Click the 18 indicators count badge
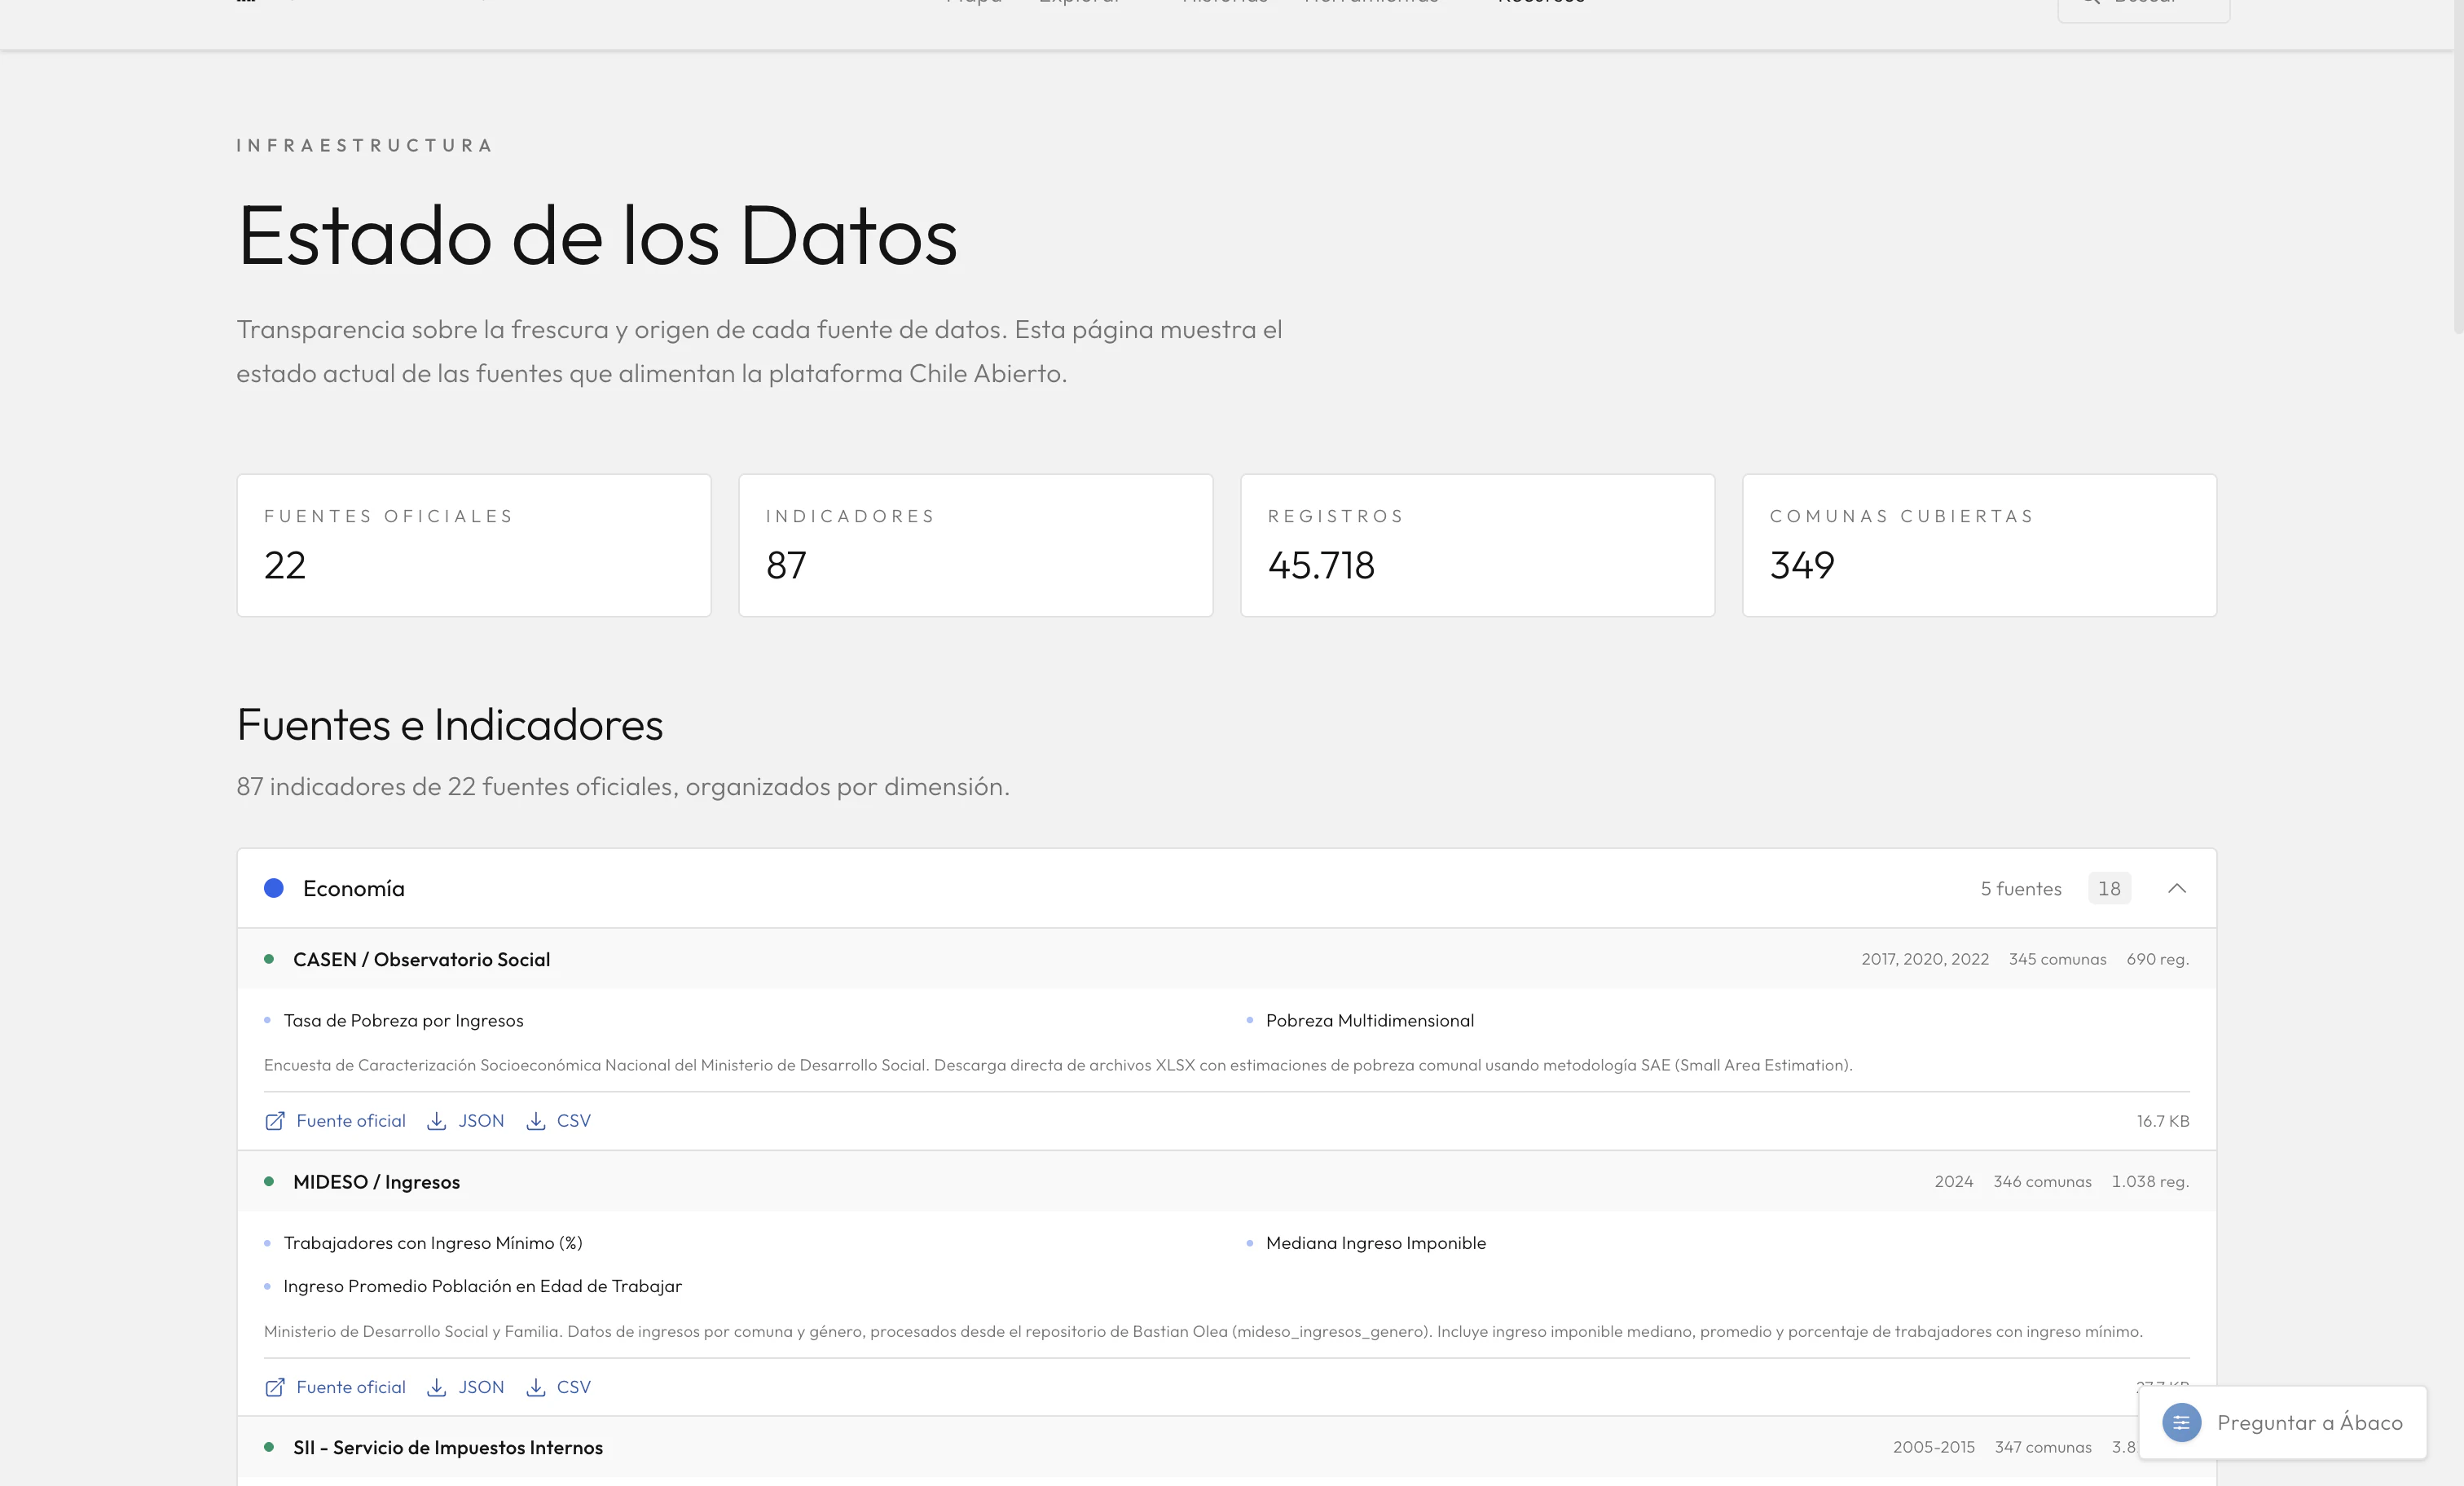The image size is (2464, 1486). (2109, 888)
